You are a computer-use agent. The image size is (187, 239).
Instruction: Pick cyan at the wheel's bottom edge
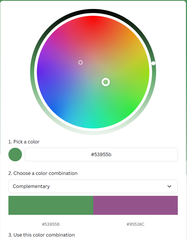click(93, 125)
